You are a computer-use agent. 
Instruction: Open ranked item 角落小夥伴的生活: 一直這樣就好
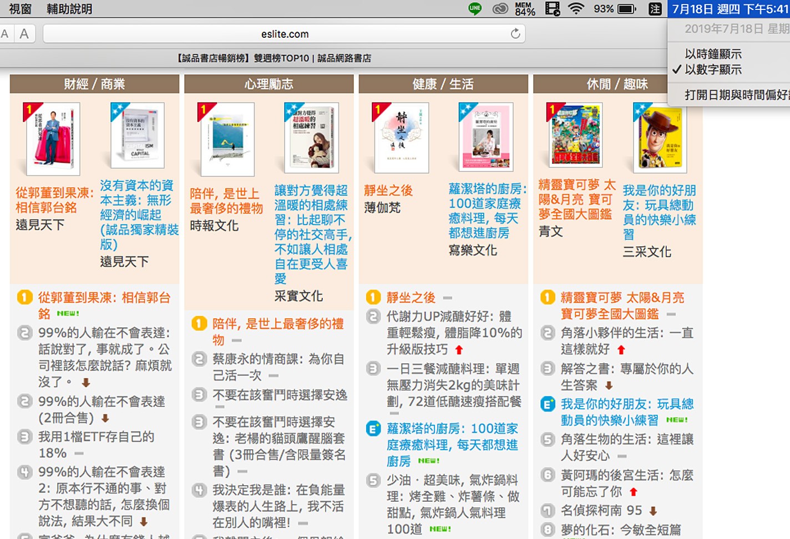click(627, 341)
